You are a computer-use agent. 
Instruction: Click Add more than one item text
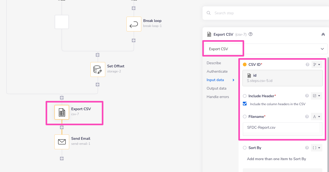(277, 159)
